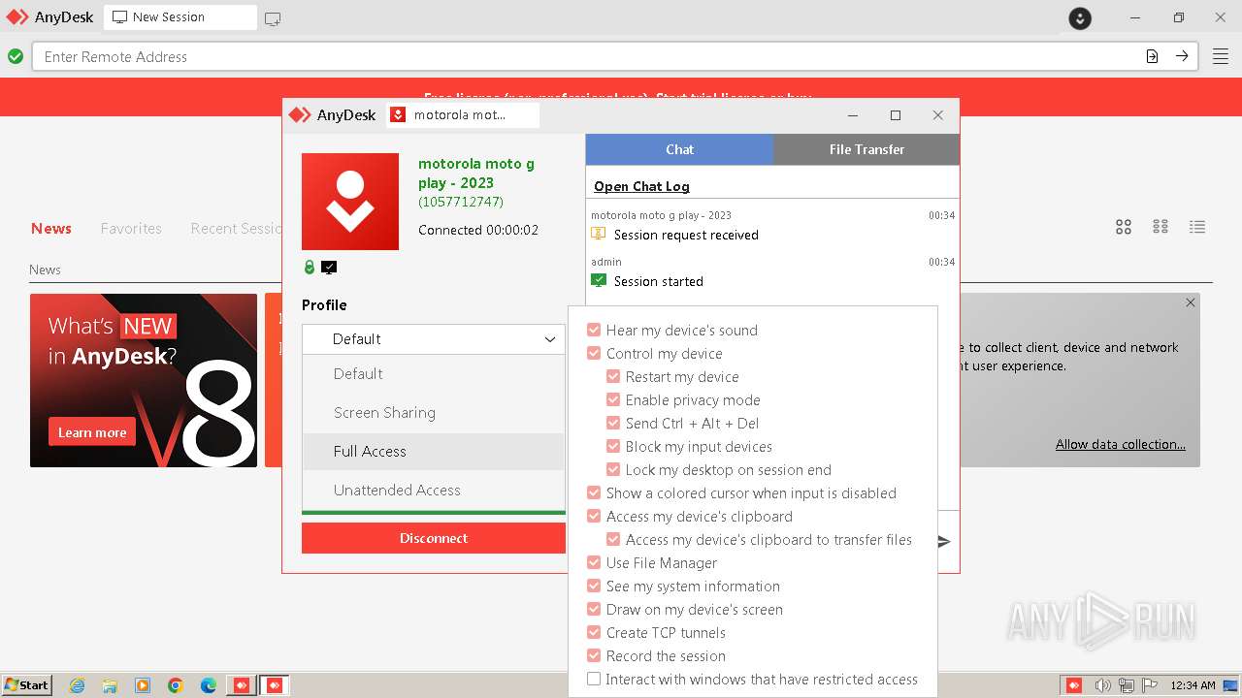
Task: Open Internet Explorer from taskbar
Action: tap(77, 685)
